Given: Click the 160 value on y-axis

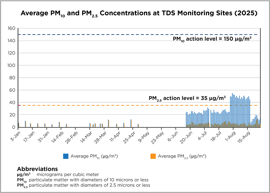Looking at the screenshot, I should click(x=12, y=28).
